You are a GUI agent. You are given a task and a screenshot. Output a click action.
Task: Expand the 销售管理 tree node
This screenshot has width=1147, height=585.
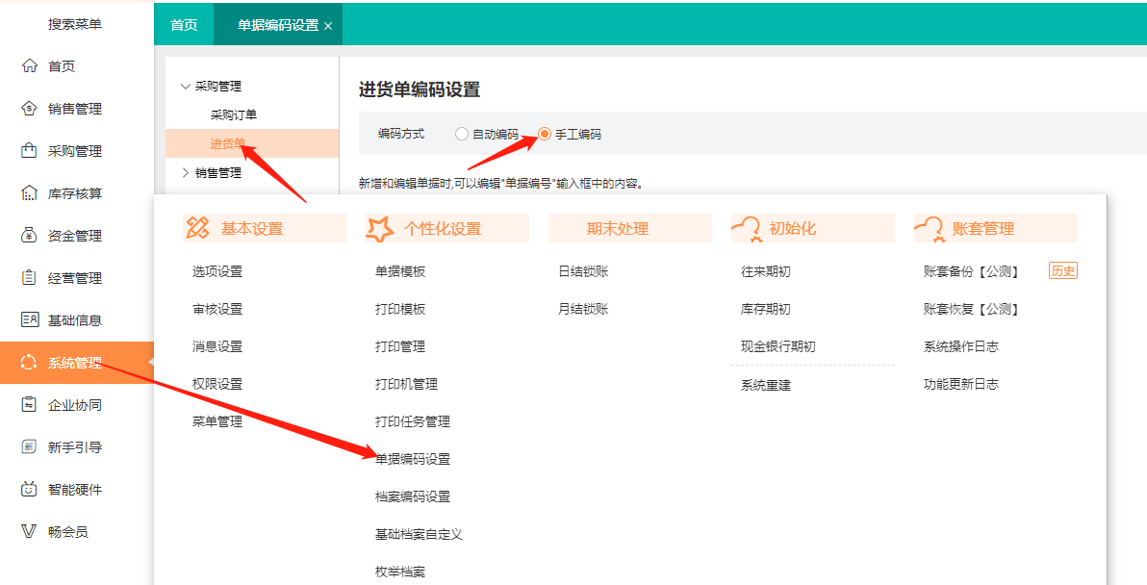[x=186, y=173]
